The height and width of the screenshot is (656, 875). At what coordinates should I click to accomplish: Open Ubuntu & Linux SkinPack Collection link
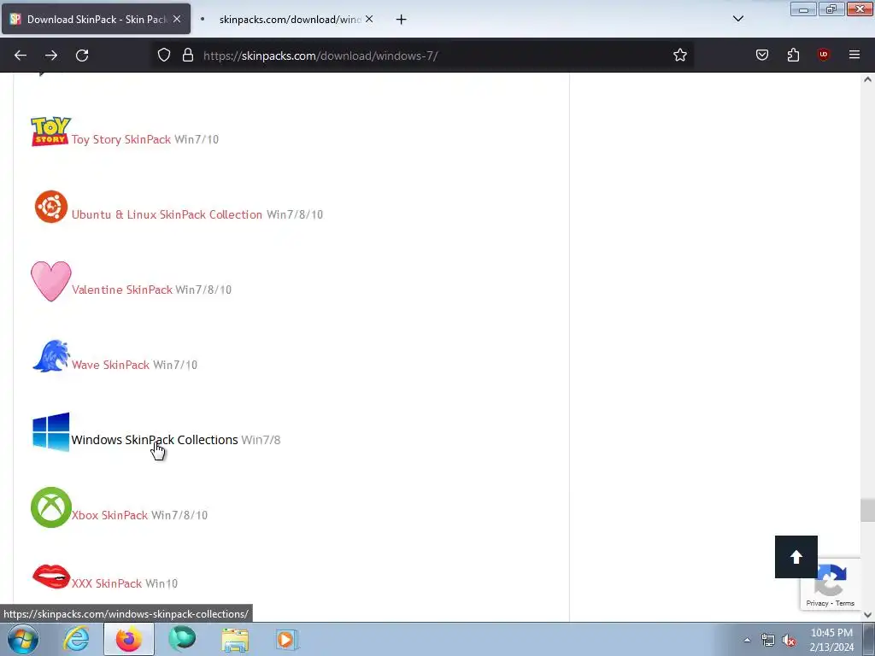[x=167, y=214]
